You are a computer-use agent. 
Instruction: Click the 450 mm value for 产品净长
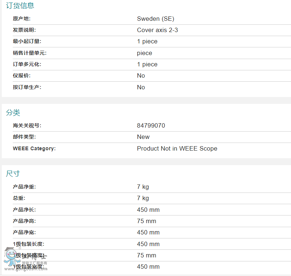point(148,210)
